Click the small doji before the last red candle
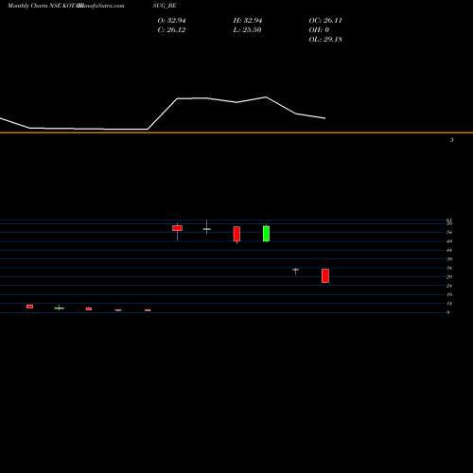Viewport: 473px width, 473px height. (295, 271)
